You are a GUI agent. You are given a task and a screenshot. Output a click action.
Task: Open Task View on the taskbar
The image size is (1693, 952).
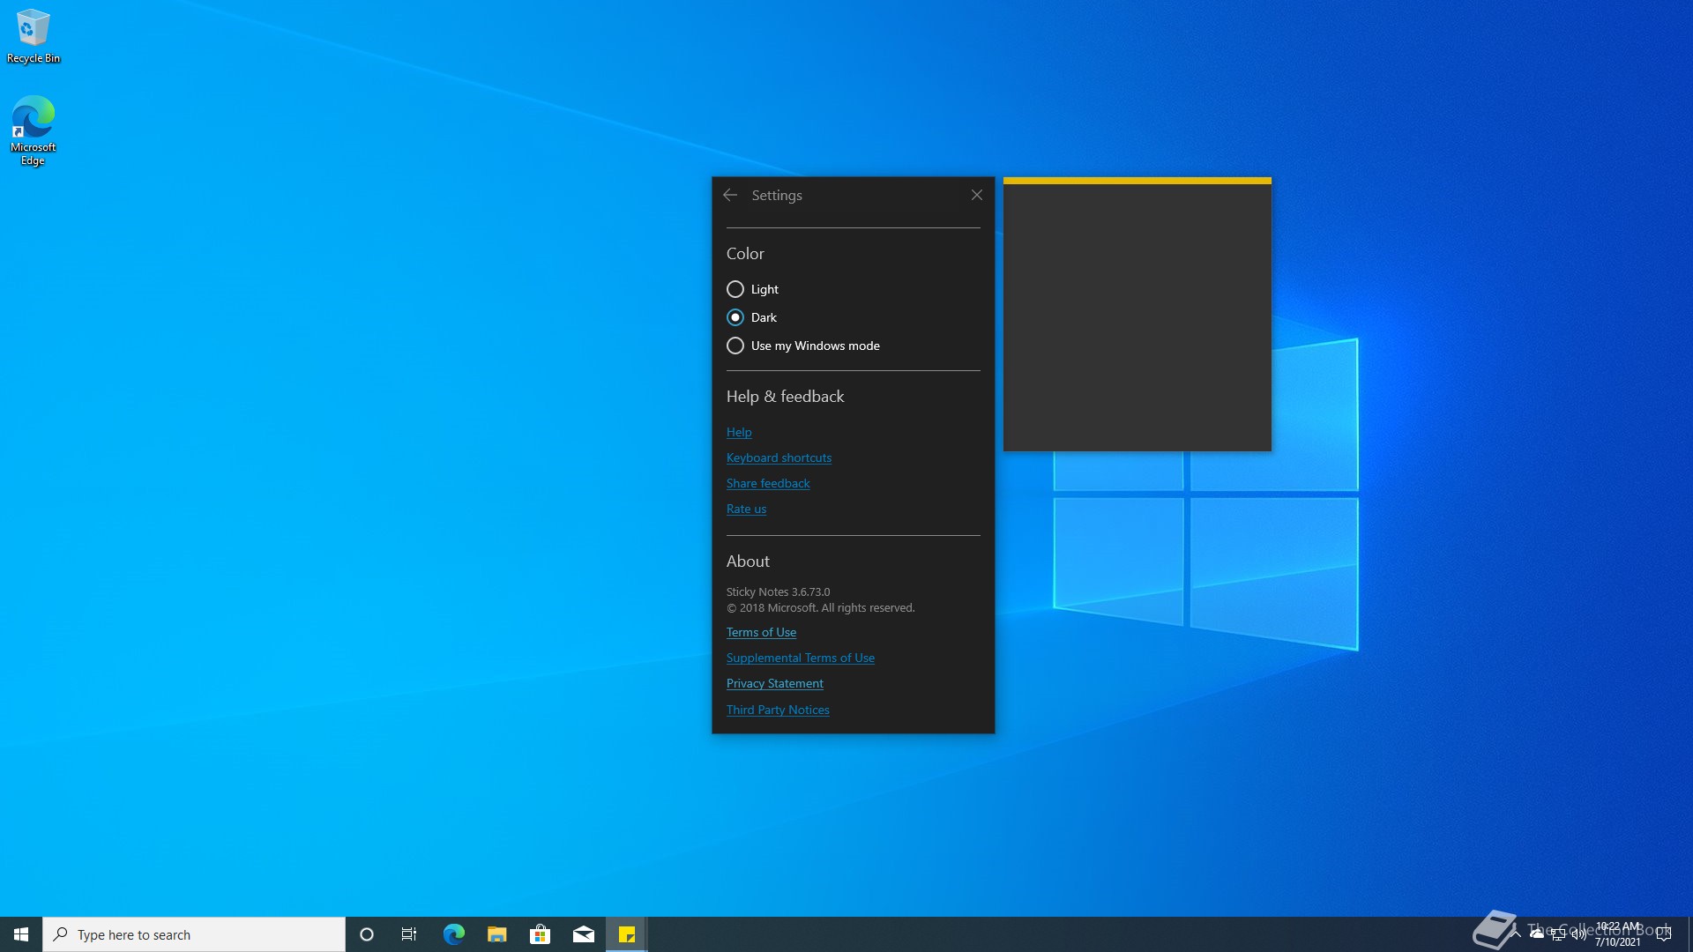pos(409,934)
